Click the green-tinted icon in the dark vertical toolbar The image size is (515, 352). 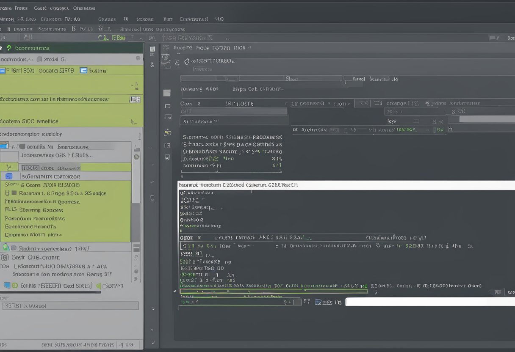pyautogui.click(x=167, y=132)
